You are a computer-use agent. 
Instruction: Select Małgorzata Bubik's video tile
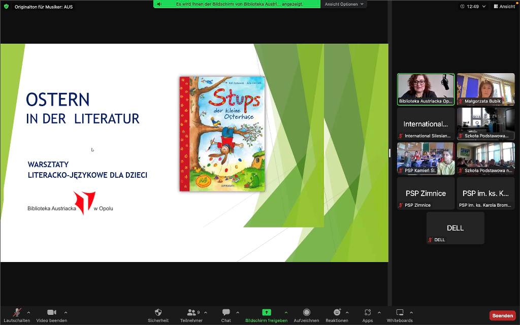pos(485,89)
